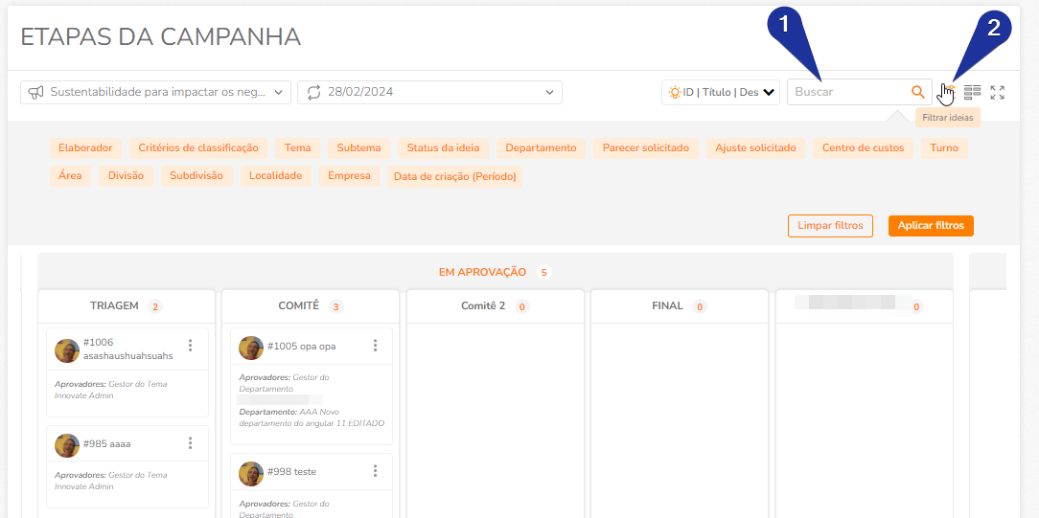Select the Subdivisão filter tag

[x=196, y=175]
